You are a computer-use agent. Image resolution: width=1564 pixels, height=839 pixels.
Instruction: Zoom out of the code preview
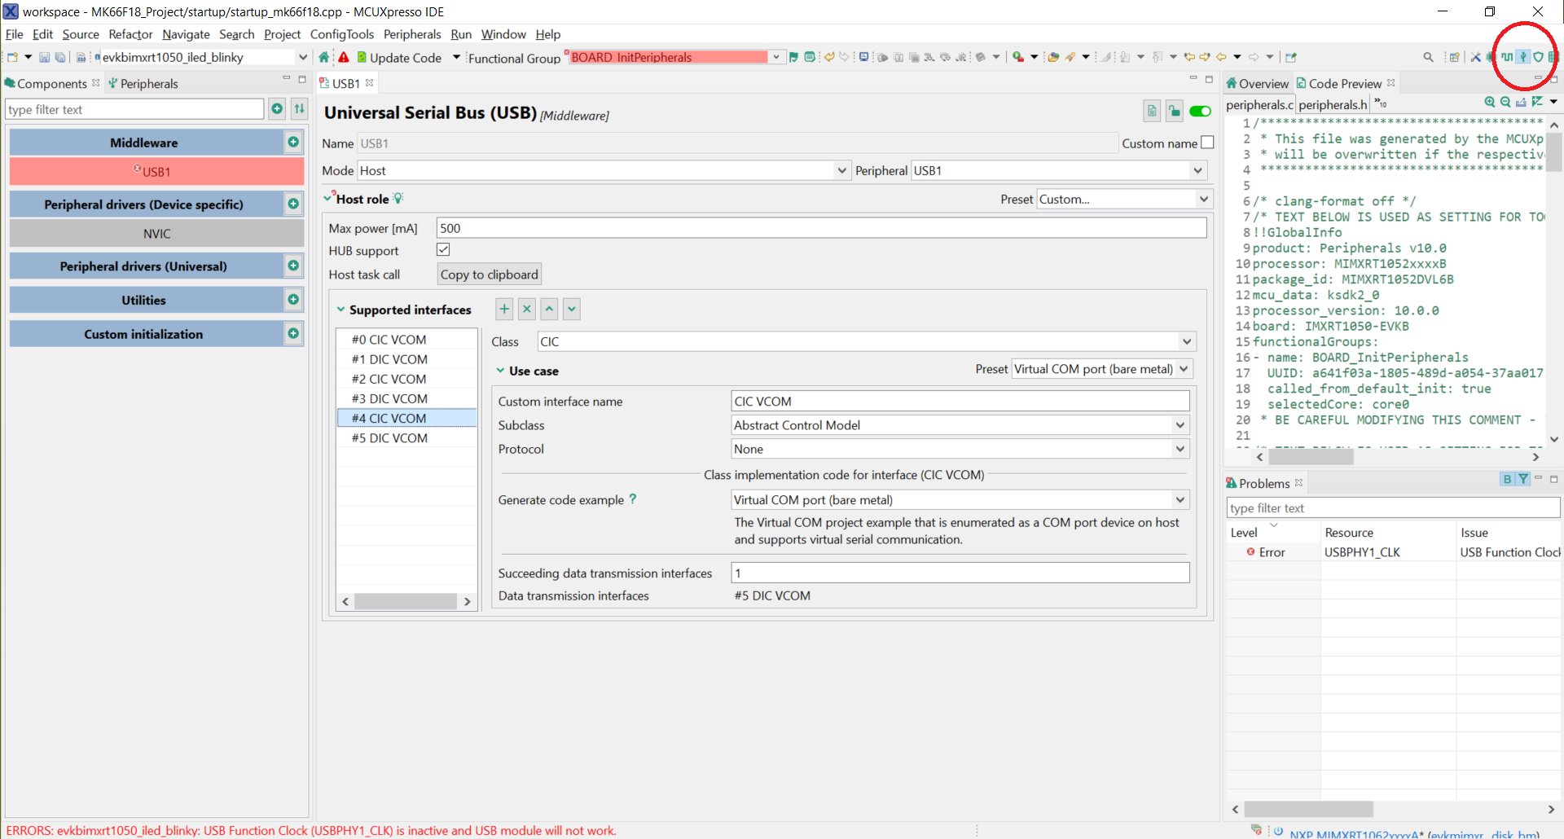[1504, 102]
